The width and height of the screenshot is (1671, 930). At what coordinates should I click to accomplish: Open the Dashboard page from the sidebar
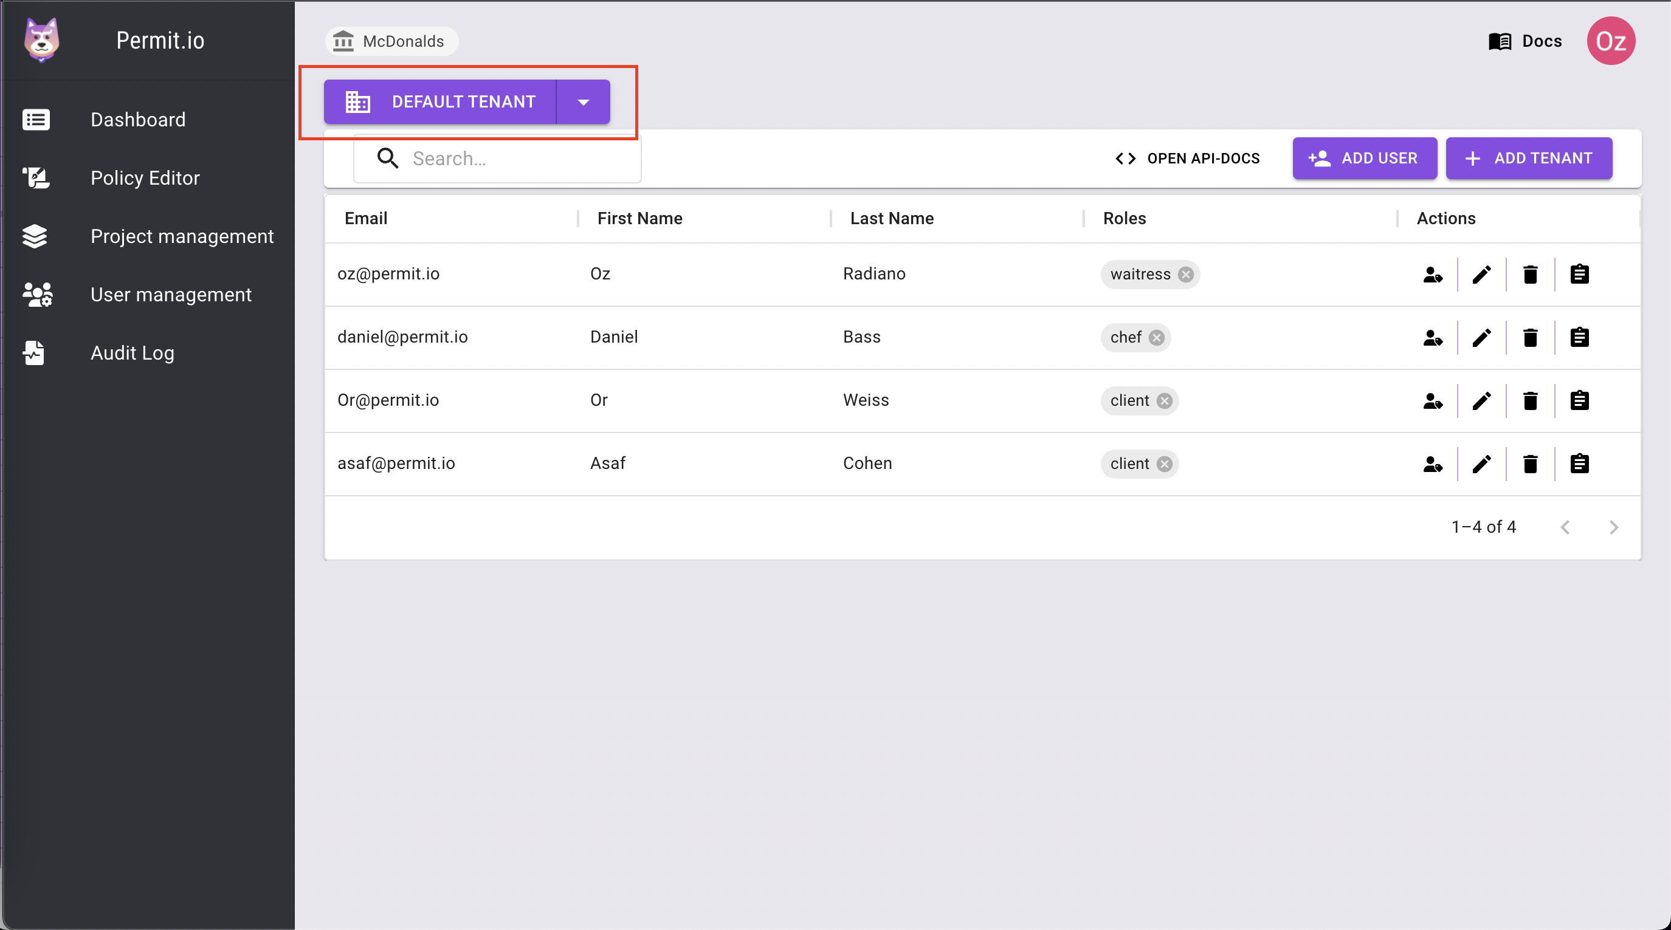(x=138, y=119)
